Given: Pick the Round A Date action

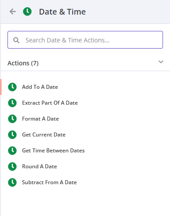Looking at the screenshot, I should 85,167.
